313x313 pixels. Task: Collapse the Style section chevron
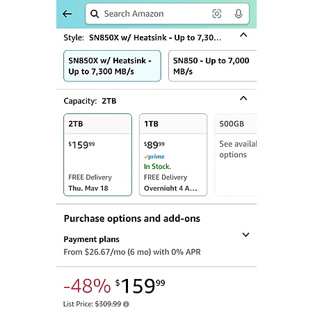pos(243,35)
